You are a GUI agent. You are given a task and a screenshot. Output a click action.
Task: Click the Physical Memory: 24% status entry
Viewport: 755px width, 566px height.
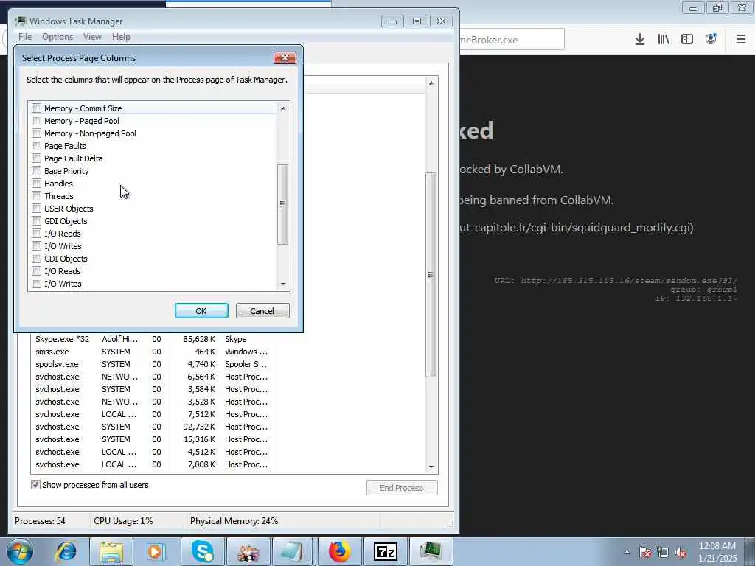click(x=234, y=521)
